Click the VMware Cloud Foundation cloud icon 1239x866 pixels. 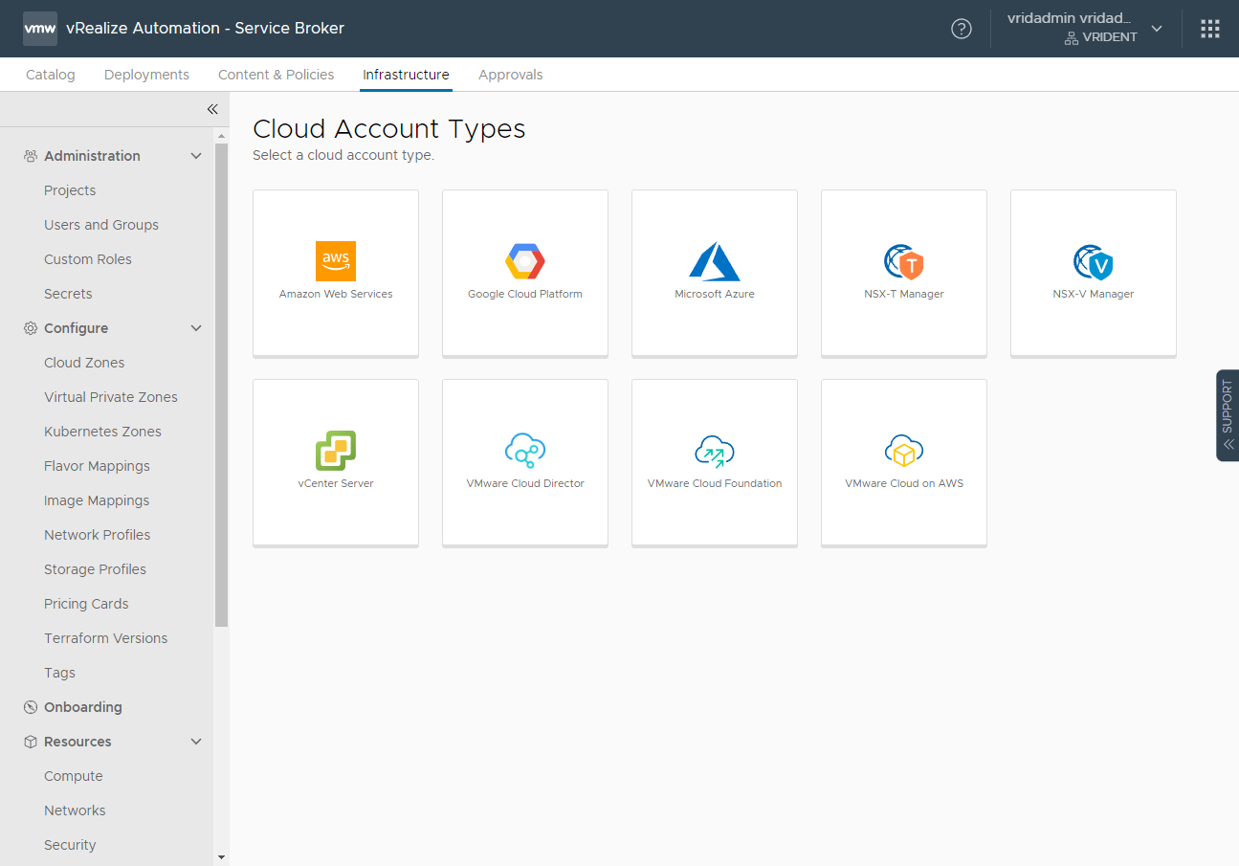pos(715,450)
